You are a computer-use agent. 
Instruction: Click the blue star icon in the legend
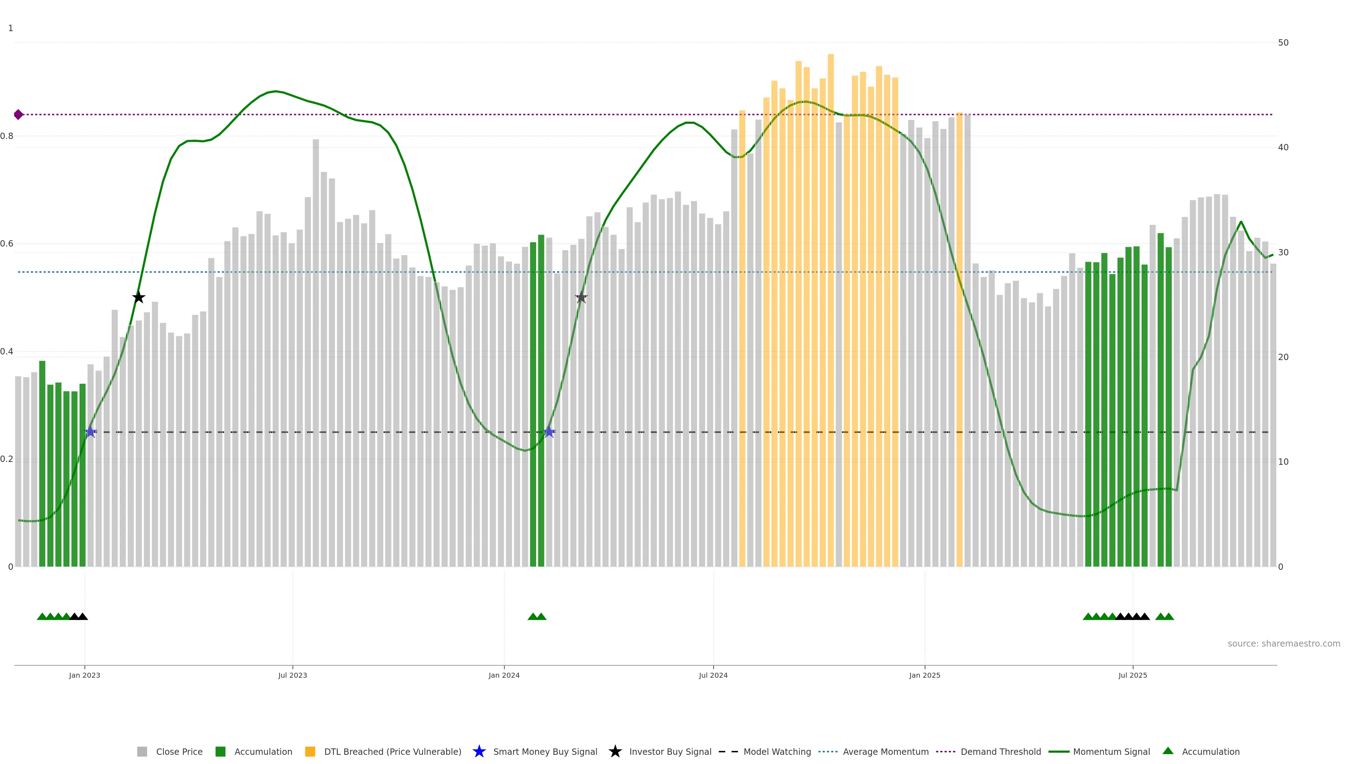(479, 751)
